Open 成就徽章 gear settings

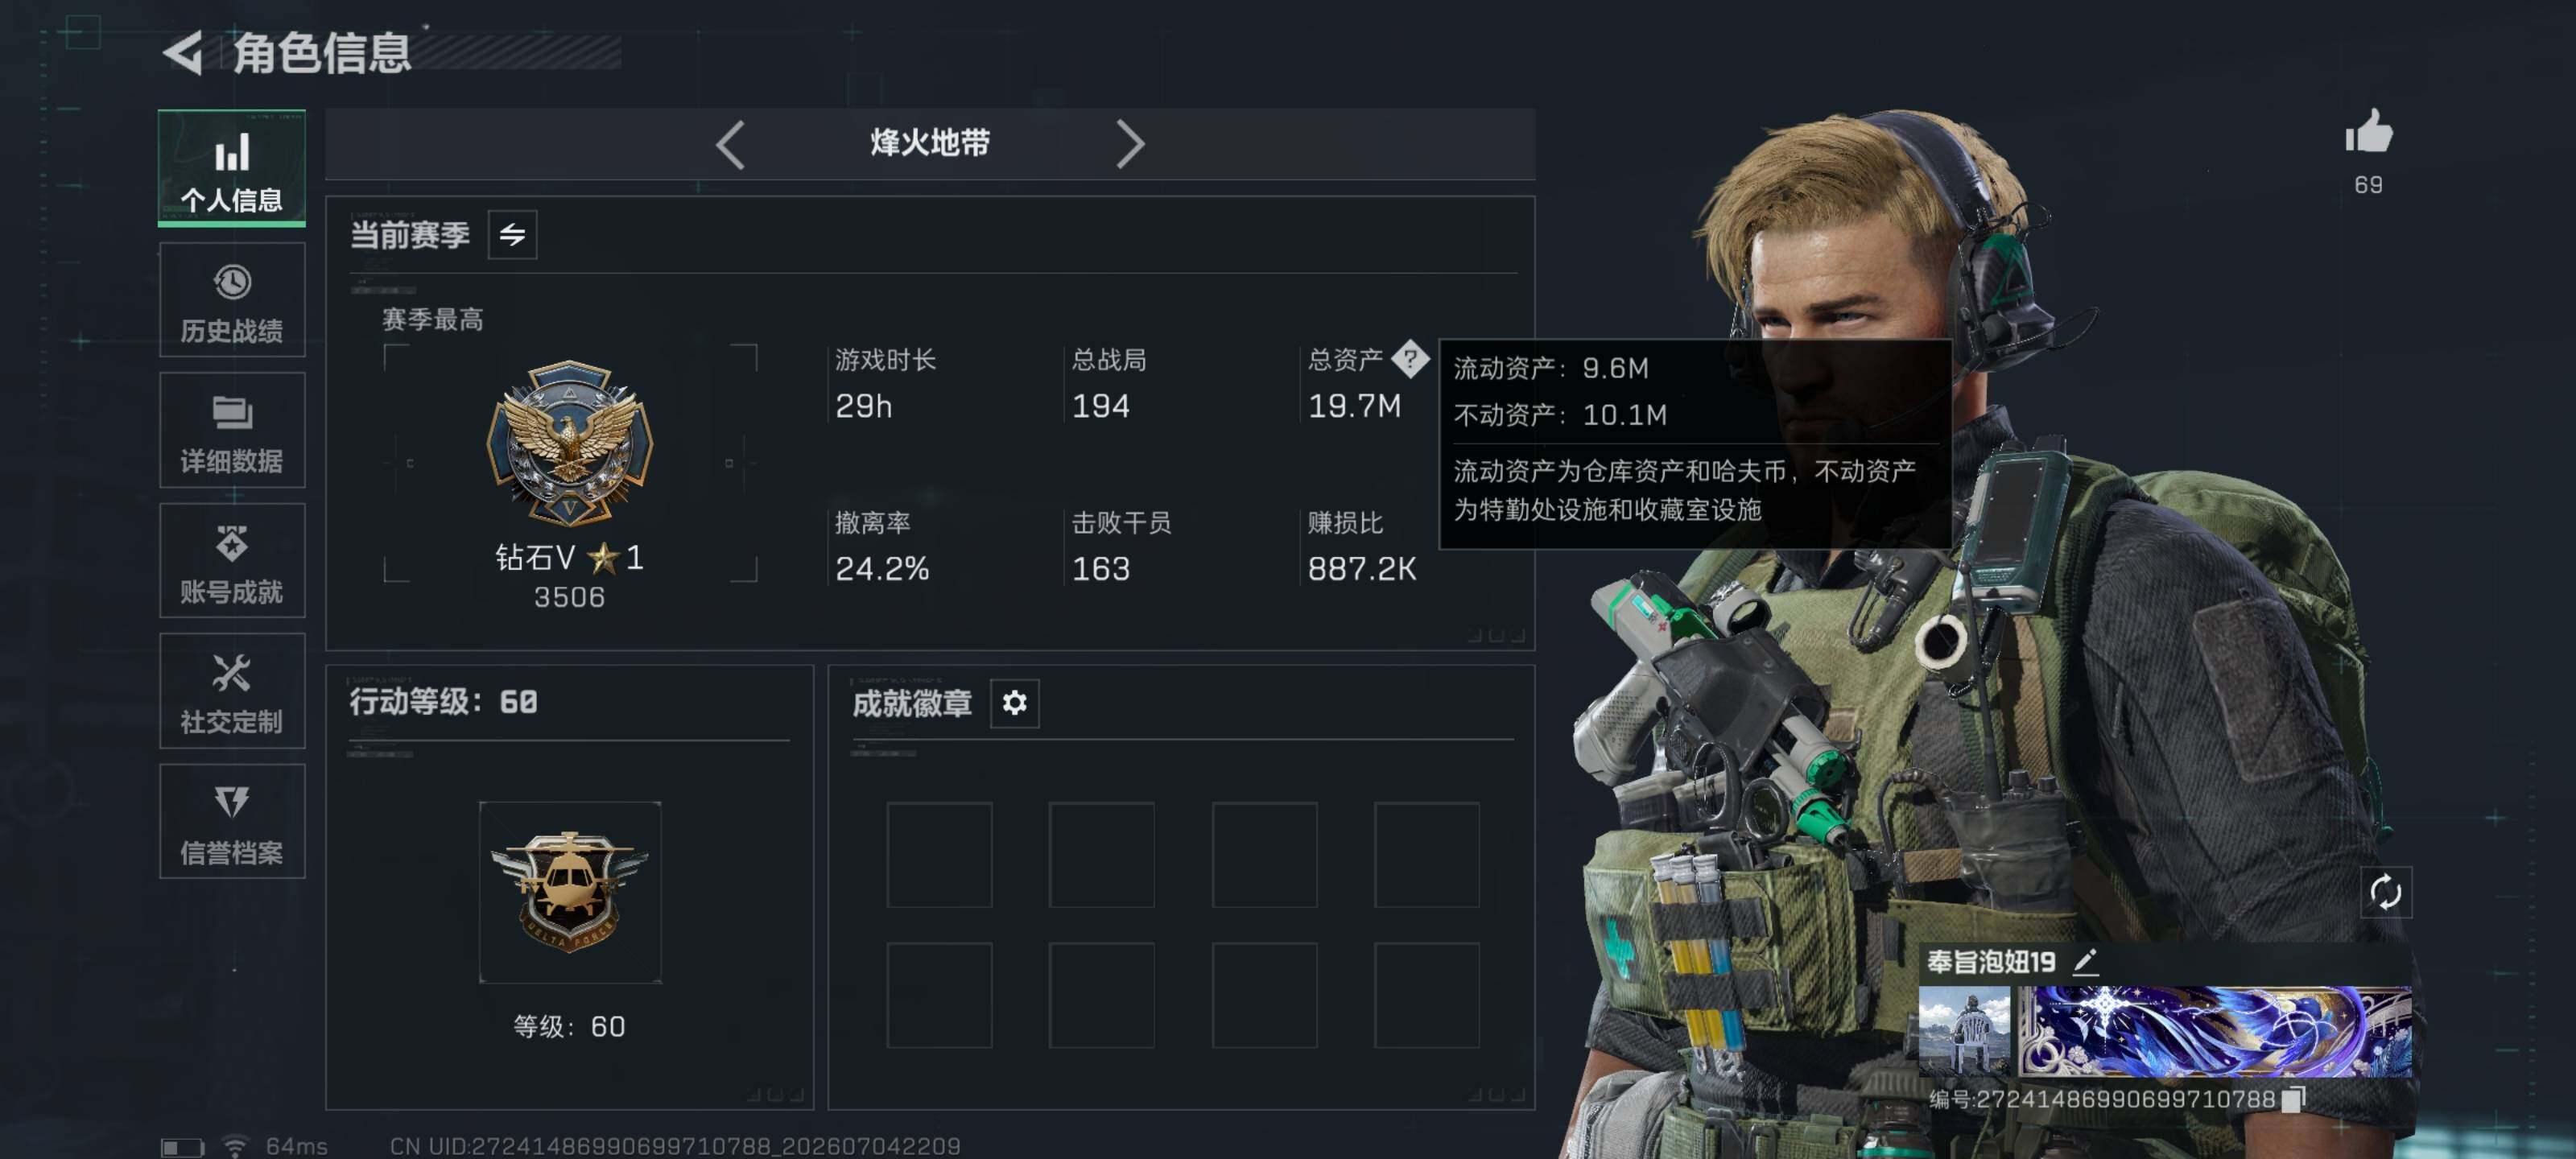[1014, 703]
